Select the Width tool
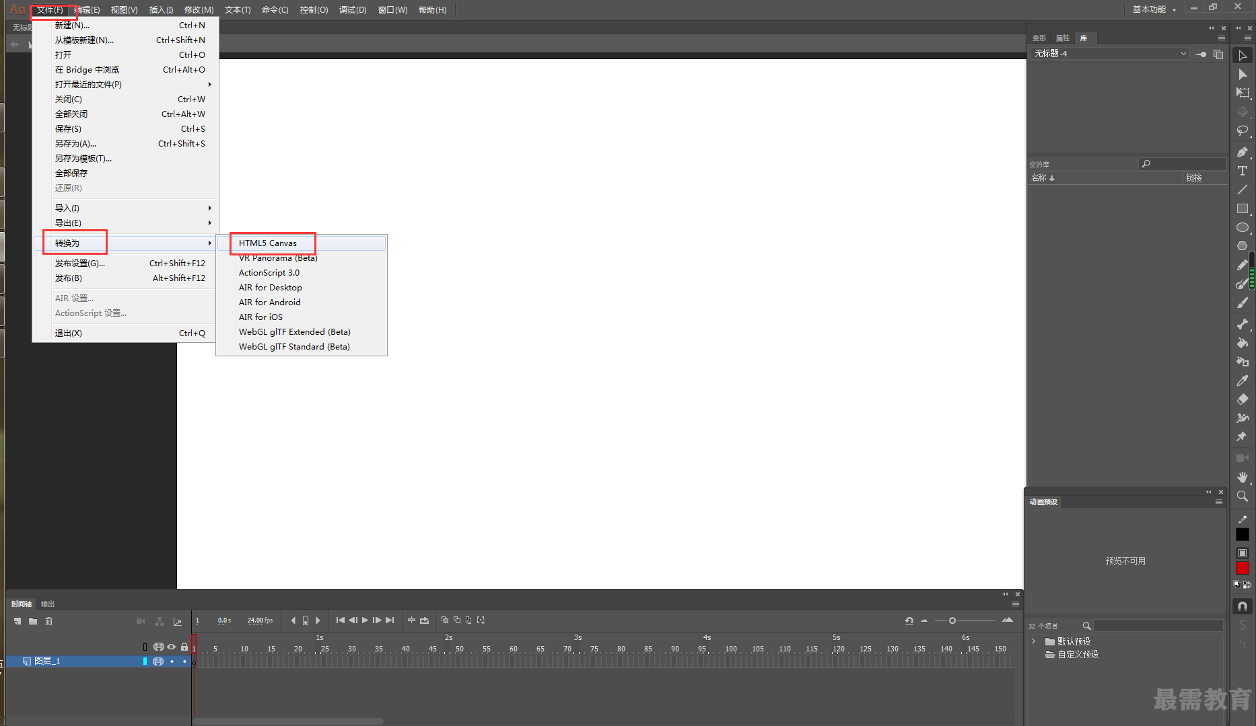The width and height of the screenshot is (1256, 726). tap(1243, 418)
